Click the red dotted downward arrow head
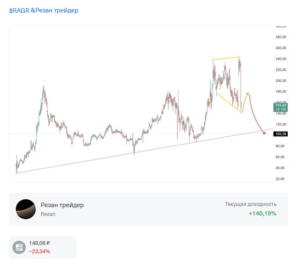Viewport: 296px width, 264px height. (264, 133)
